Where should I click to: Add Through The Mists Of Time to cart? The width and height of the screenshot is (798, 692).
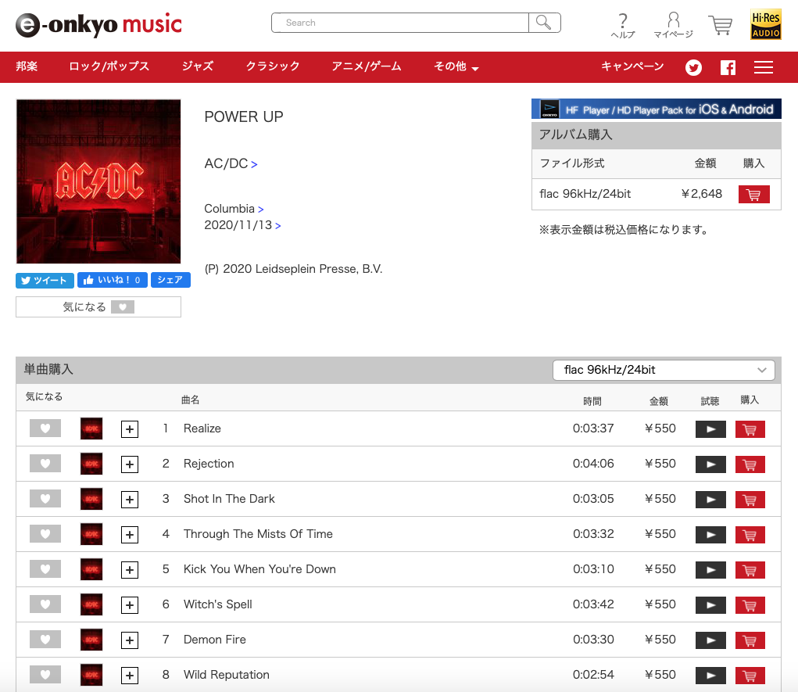pos(750,535)
